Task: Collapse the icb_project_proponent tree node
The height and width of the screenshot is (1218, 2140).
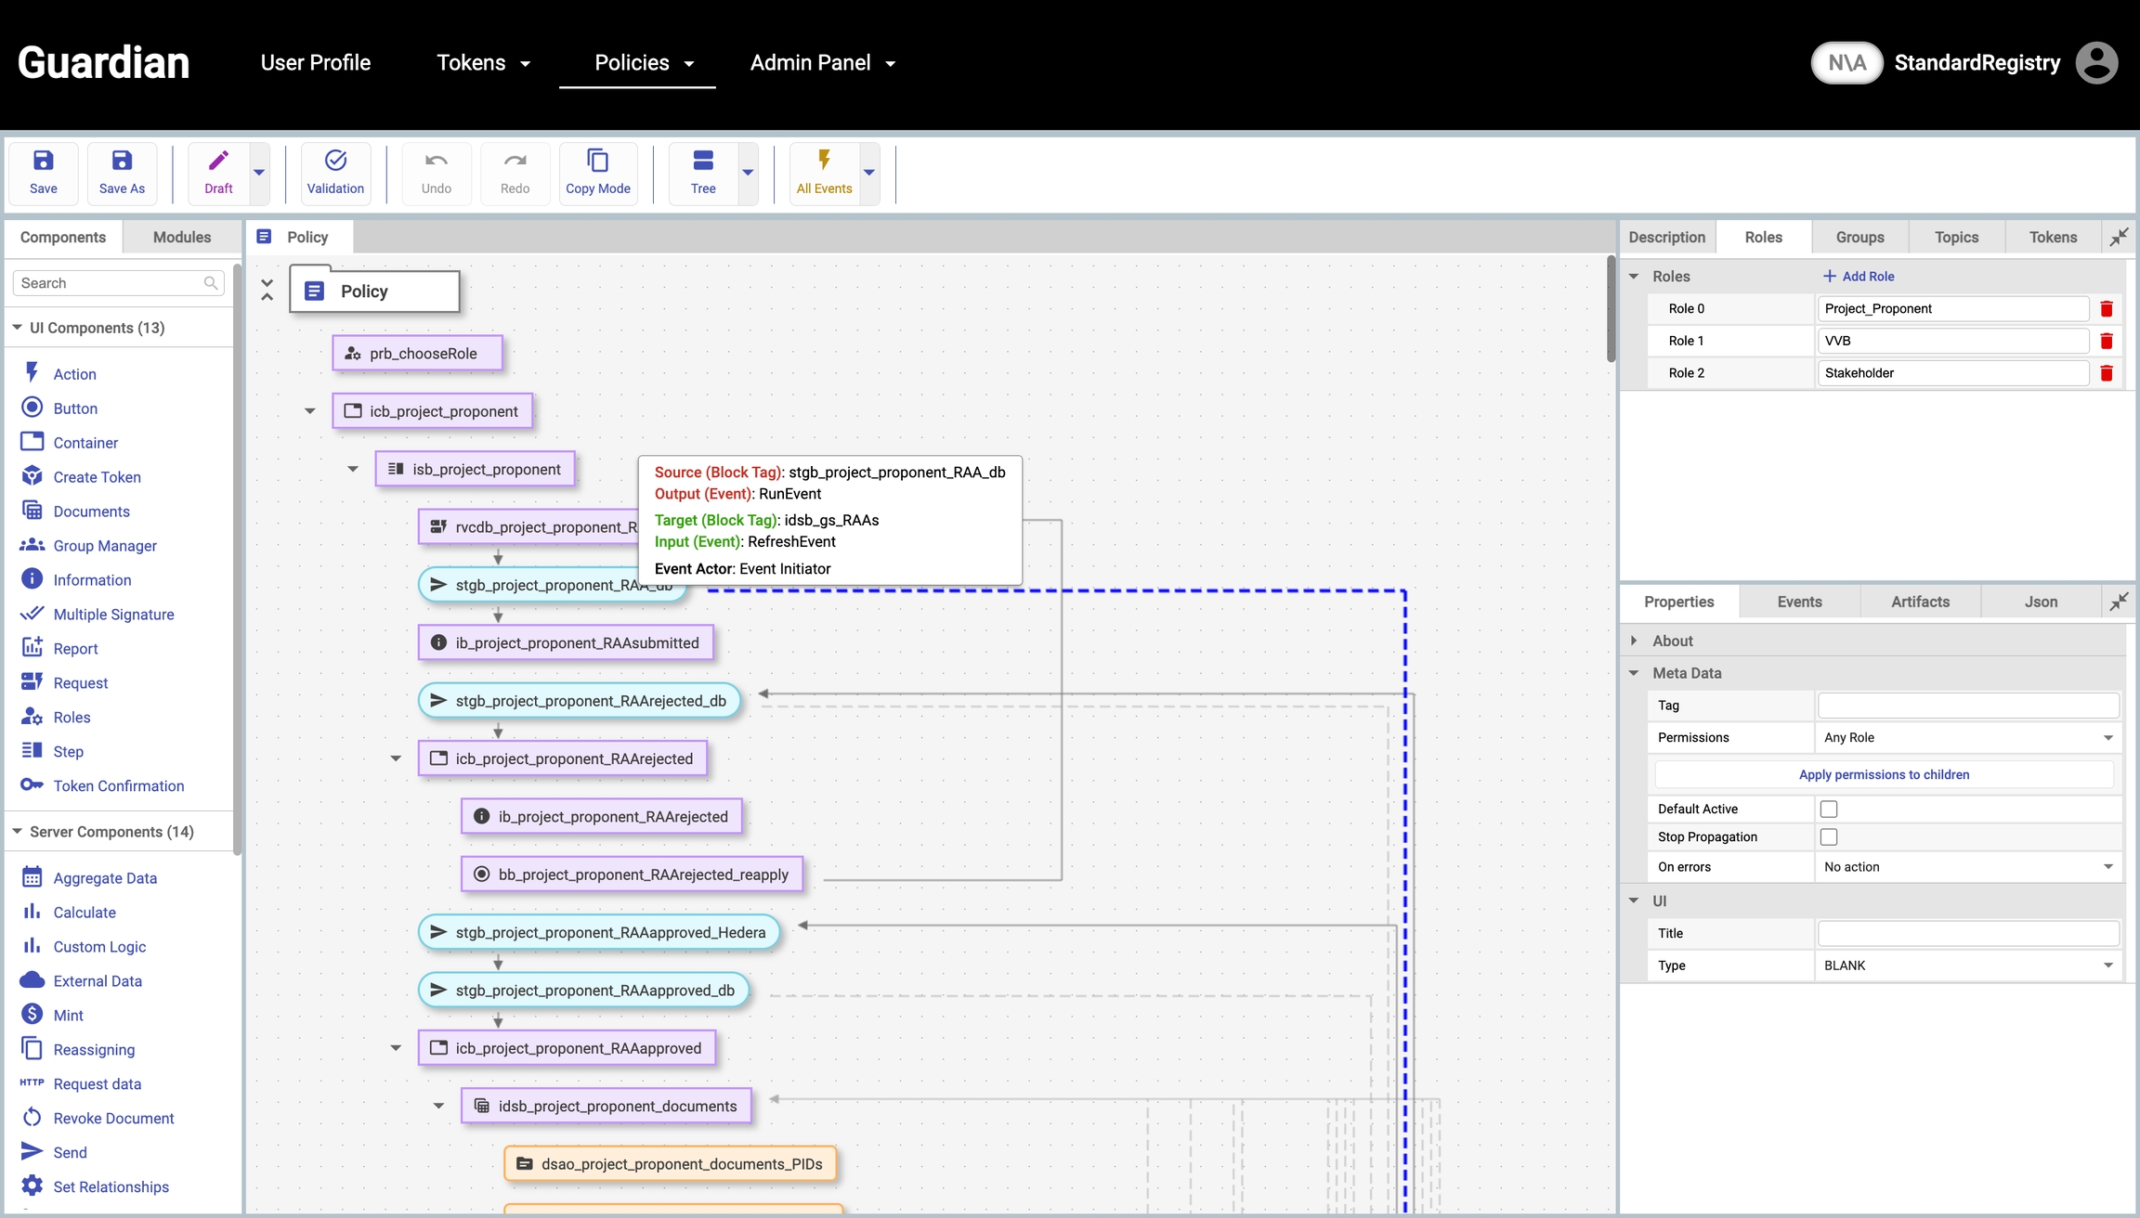Action: 310,410
